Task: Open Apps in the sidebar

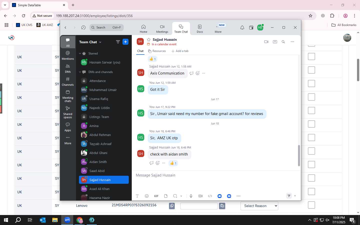Action: coord(68,127)
